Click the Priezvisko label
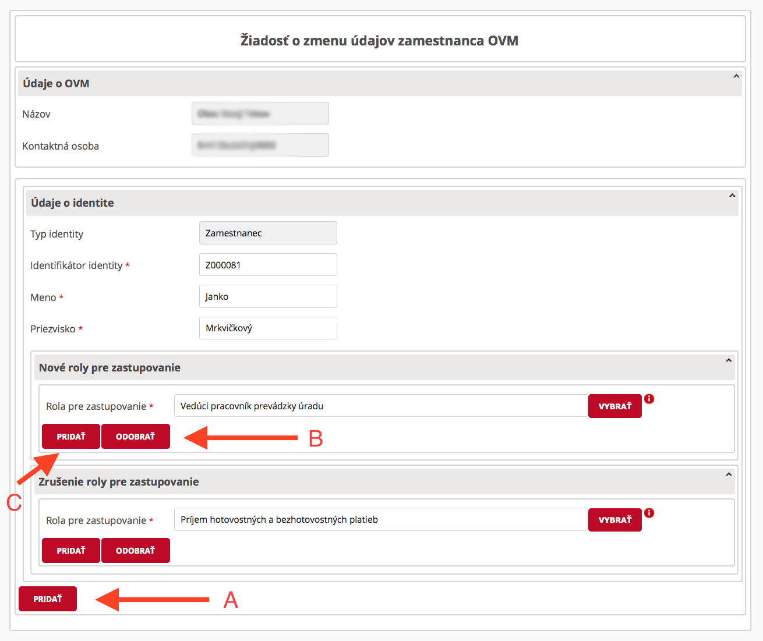 coord(53,329)
